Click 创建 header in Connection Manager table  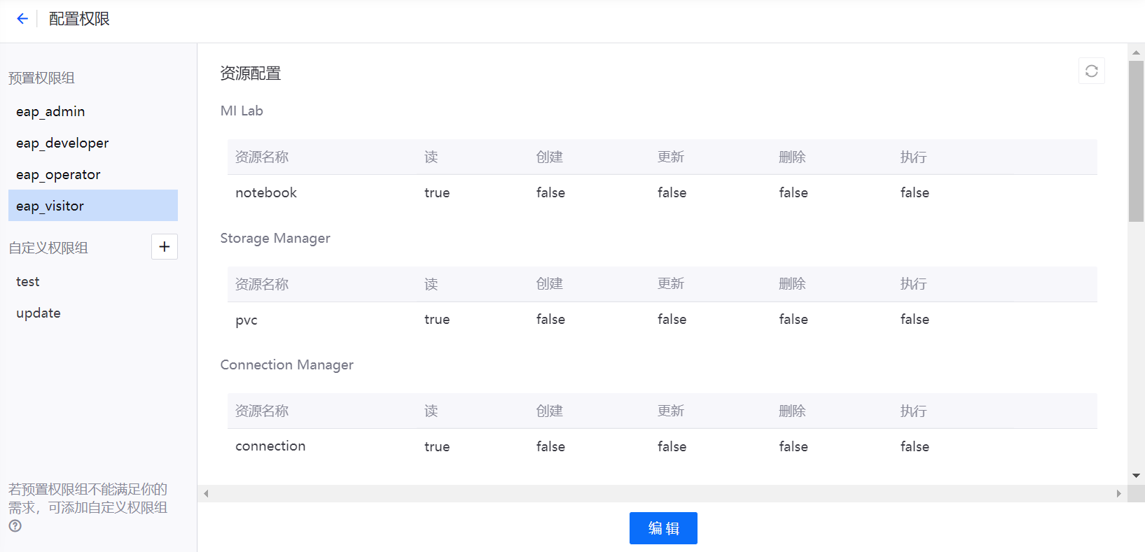click(x=550, y=411)
